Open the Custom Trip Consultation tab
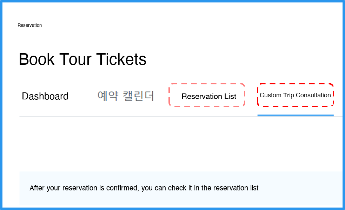This screenshot has height=210, width=345. tap(295, 95)
